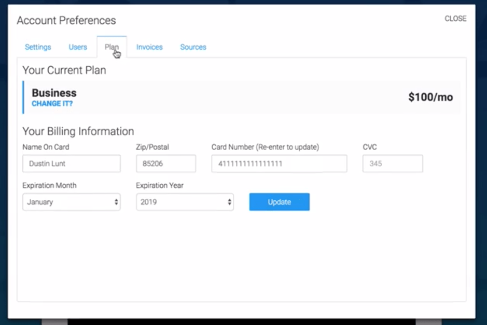Focus the Name On Card field
The width and height of the screenshot is (487, 325).
click(72, 164)
